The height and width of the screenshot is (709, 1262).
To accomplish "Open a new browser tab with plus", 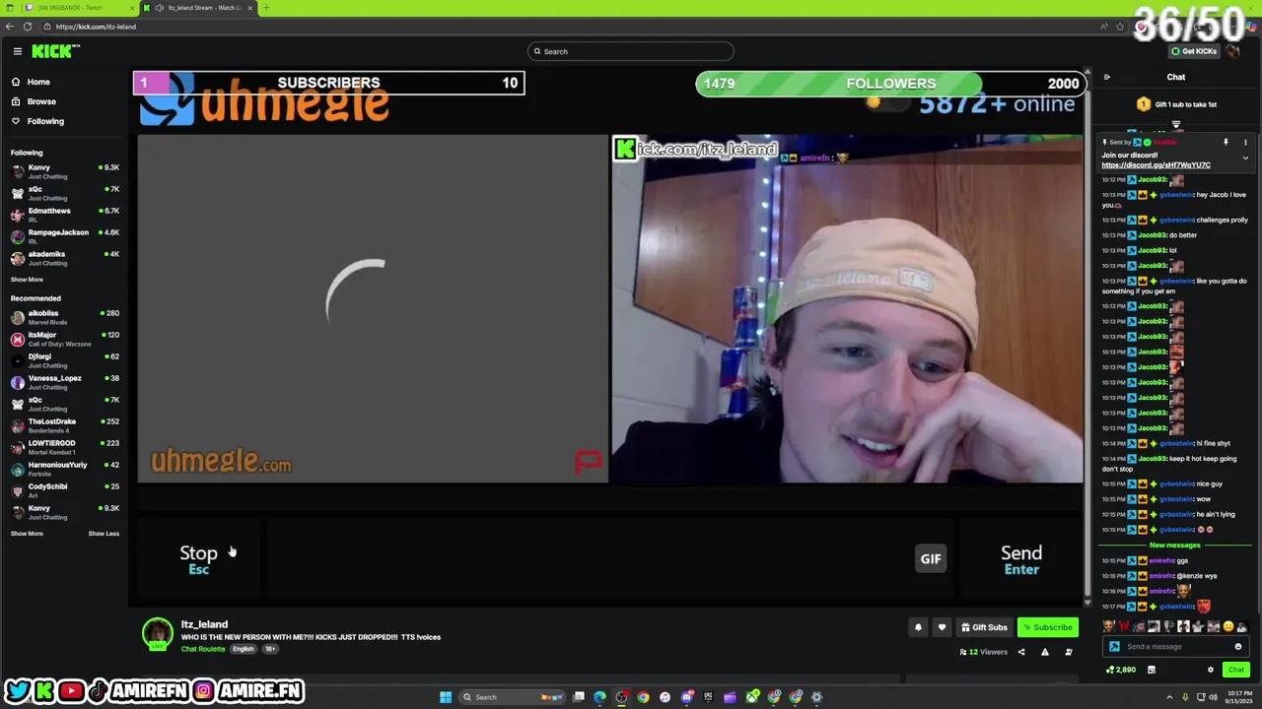I will (265, 8).
